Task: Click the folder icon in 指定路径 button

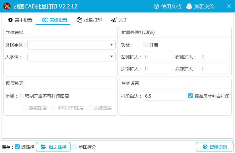Action: (x=43, y=147)
